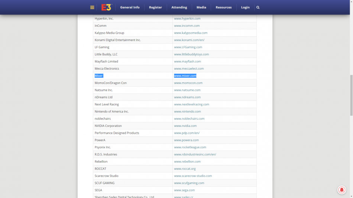Click the red notification bell icon
Screen dimensions: 353x198
(341, 190)
